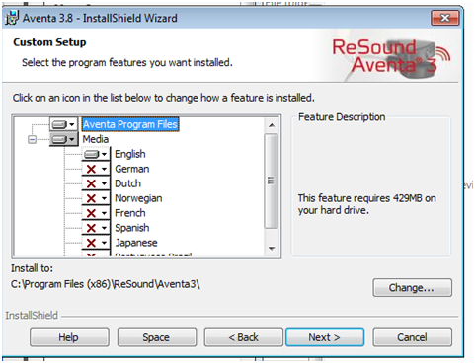Open Japanese feature red X dropdown
Screen dimensions: 475x363
(x=96, y=243)
